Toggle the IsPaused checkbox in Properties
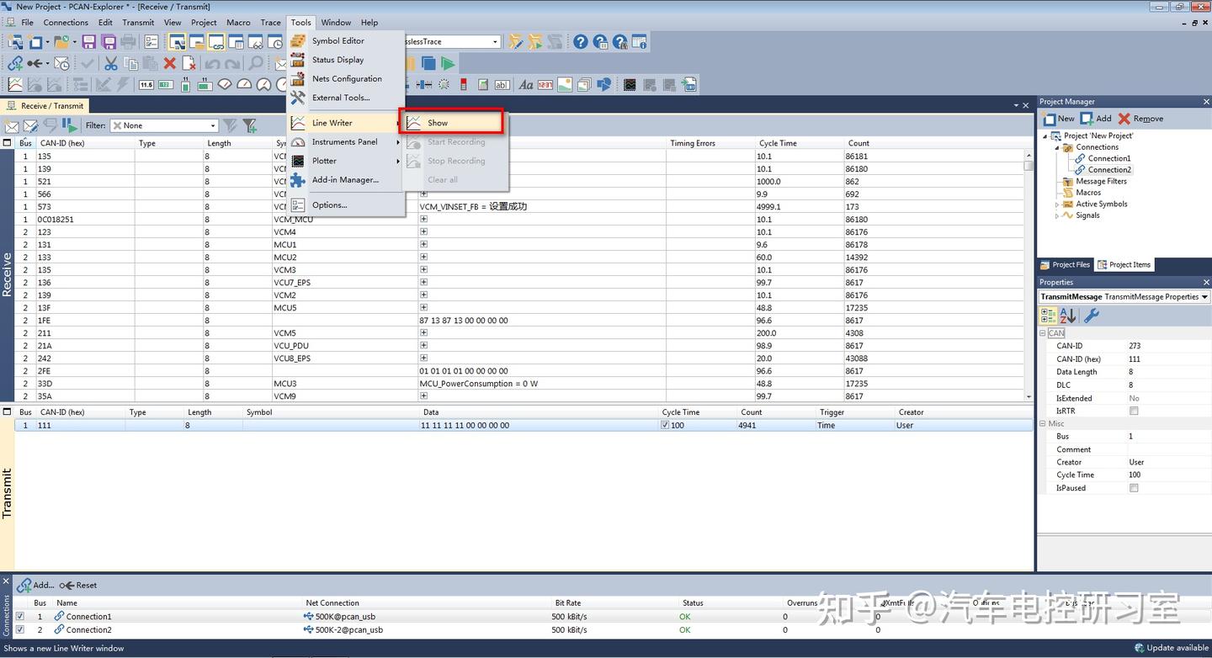 point(1134,487)
